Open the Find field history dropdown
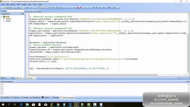This screenshot has height=107, width=190. tap(25, 11)
